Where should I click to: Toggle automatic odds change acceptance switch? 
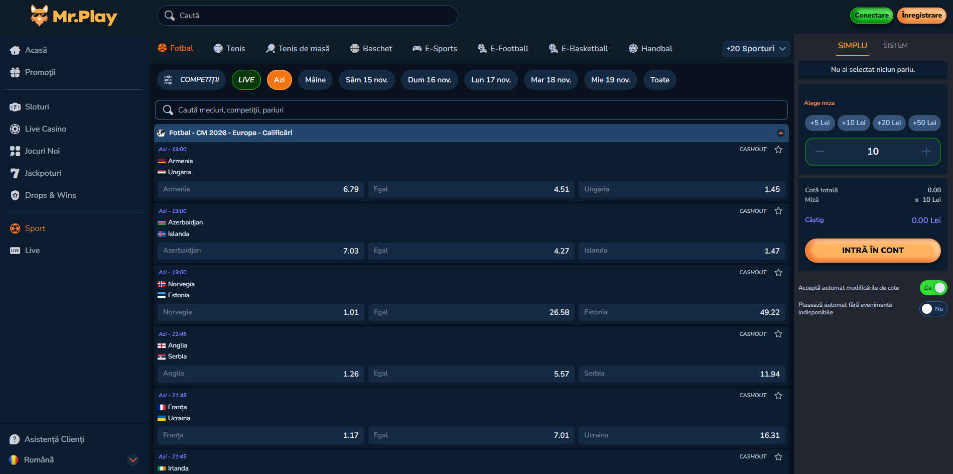point(933,288)
